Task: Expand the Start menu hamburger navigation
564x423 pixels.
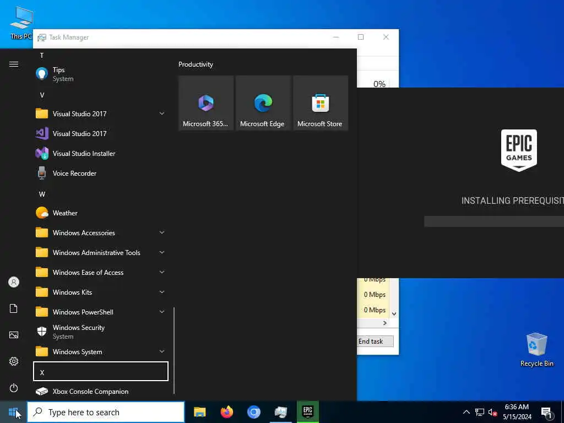Action: pyautogui.click(x=14, y=64)
